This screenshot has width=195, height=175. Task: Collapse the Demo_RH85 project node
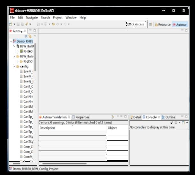[11, 41]
